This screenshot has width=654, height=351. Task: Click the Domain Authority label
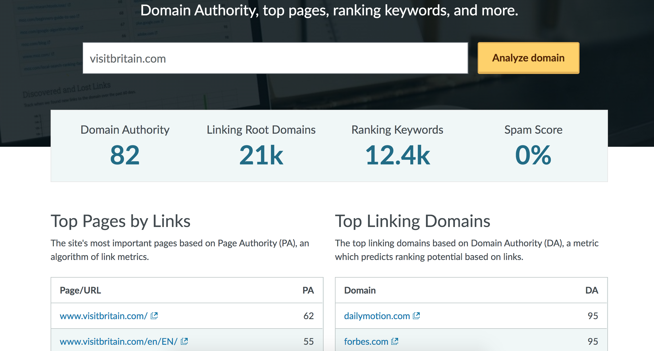125,130
